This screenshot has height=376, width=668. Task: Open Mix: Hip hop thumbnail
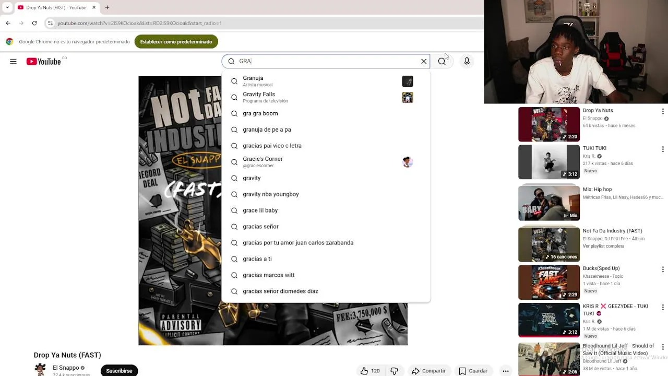549,203
